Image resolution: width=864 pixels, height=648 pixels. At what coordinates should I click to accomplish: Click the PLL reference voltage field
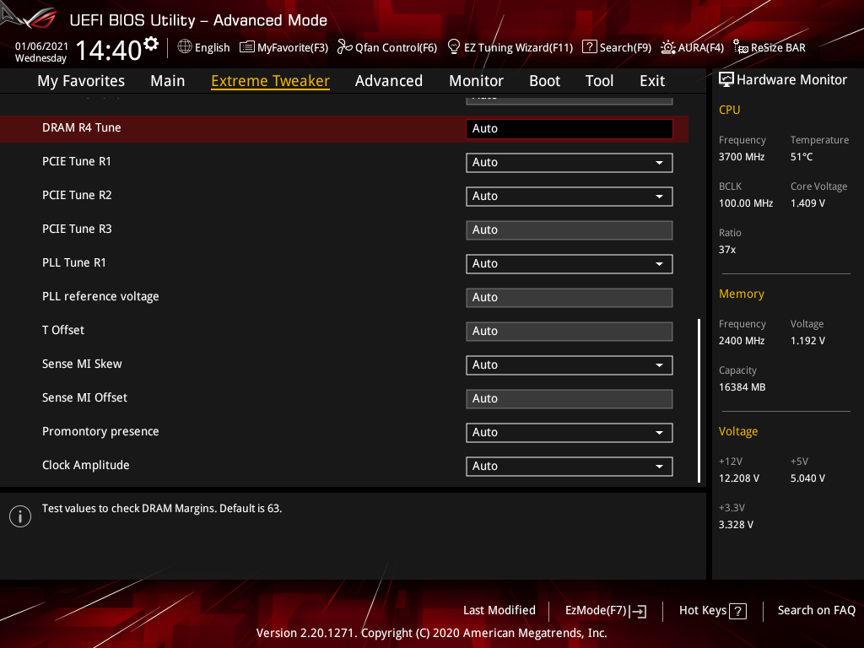tap(570, 298)
